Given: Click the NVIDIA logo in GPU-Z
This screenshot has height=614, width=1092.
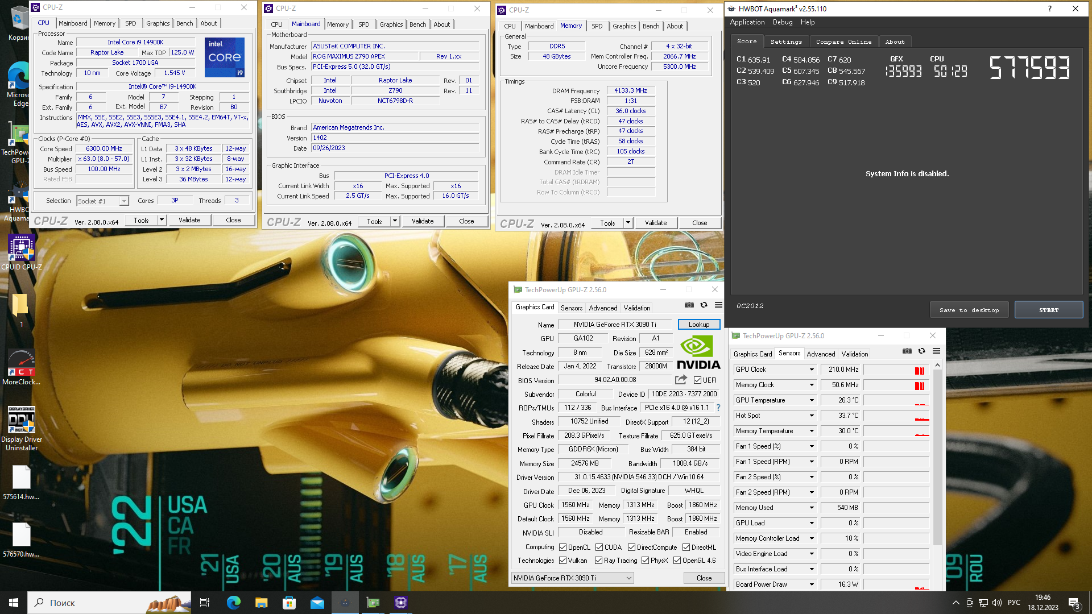Looking at the screenshot, I should [x=698, y=352].
